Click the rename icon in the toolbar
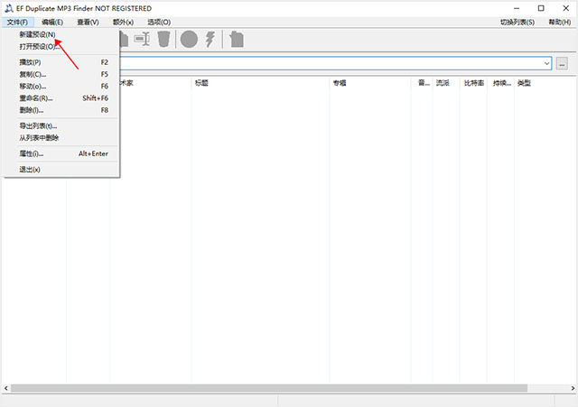 point(142,39)
